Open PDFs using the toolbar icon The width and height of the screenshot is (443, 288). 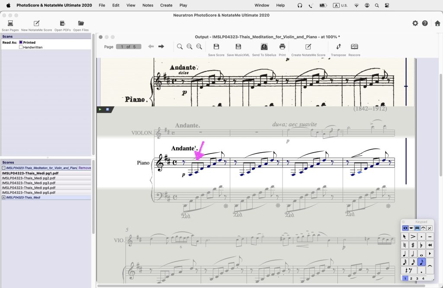coord(62,23)
